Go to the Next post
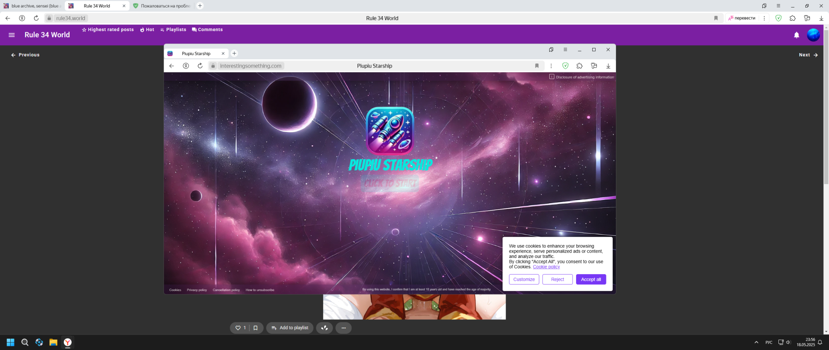The image size is (829, 350). (808, 55)
